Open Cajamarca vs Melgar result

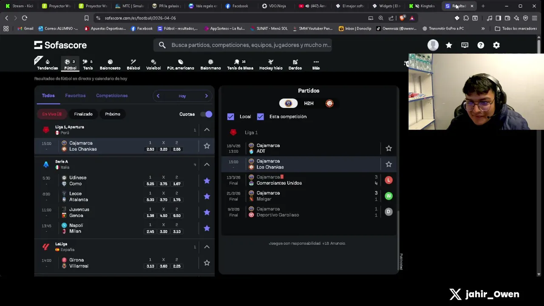coord(309,196)
